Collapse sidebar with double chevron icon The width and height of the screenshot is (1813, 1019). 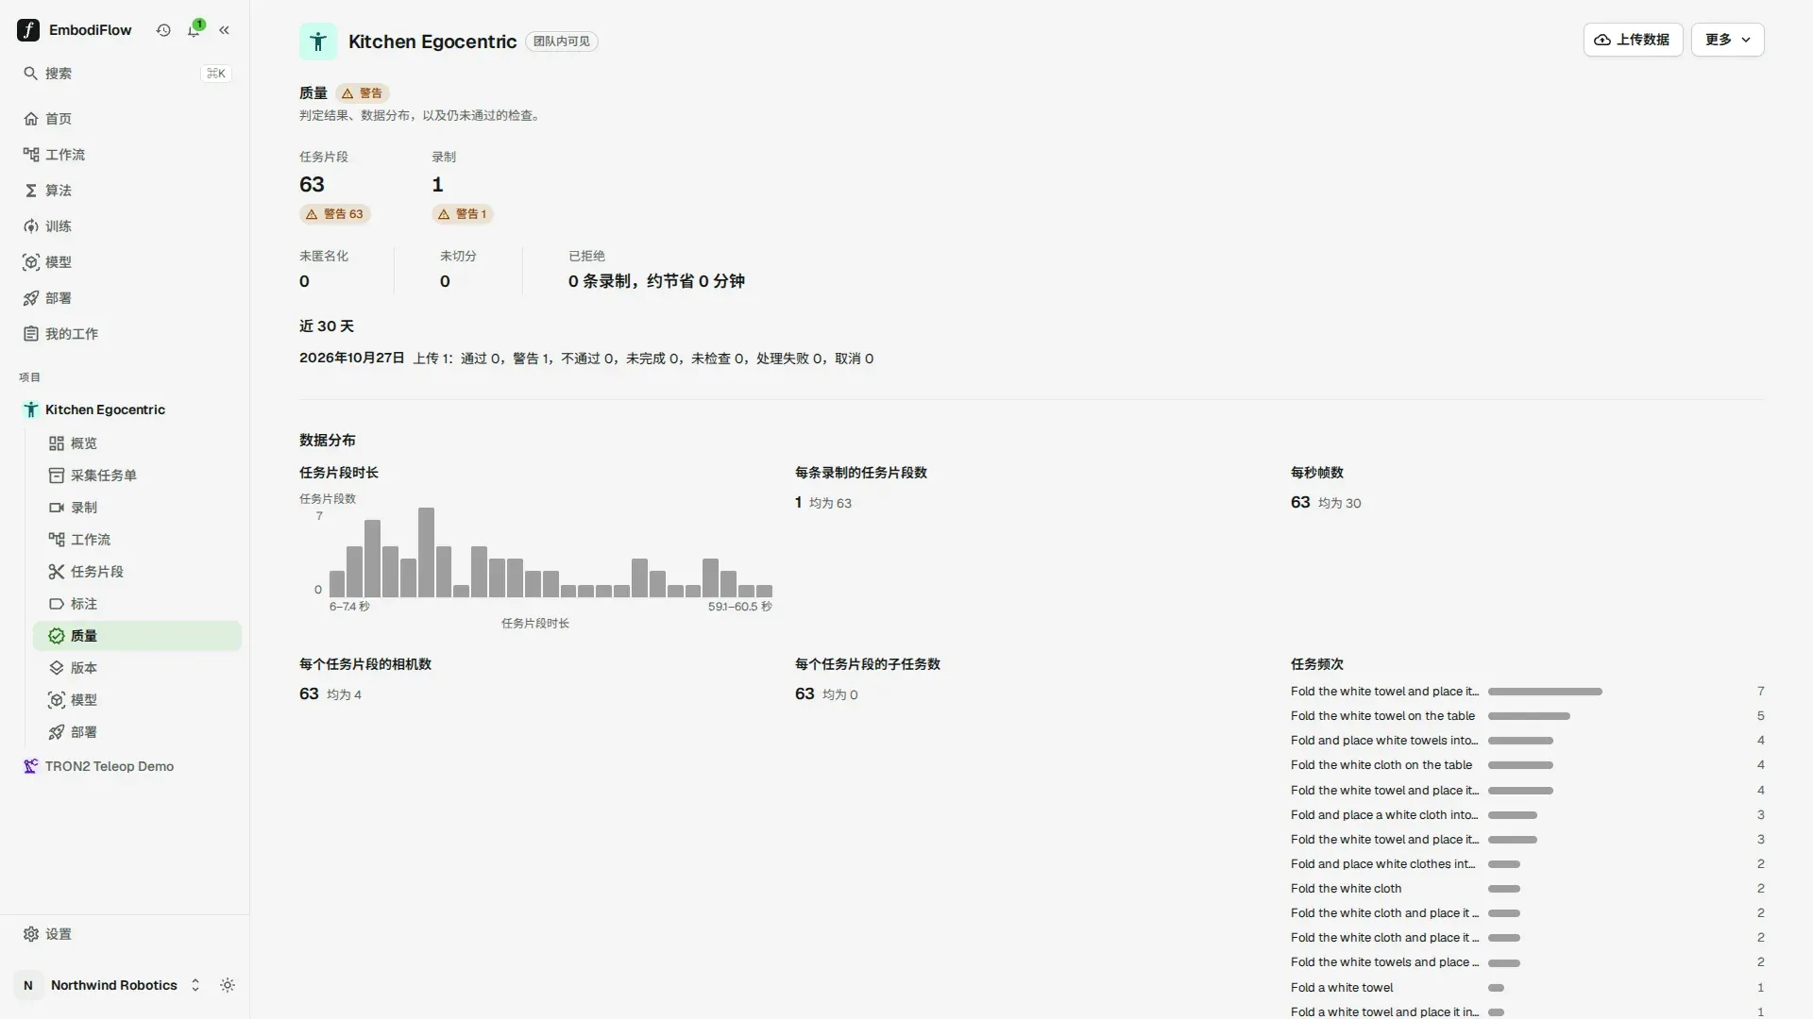click(224, 30)
